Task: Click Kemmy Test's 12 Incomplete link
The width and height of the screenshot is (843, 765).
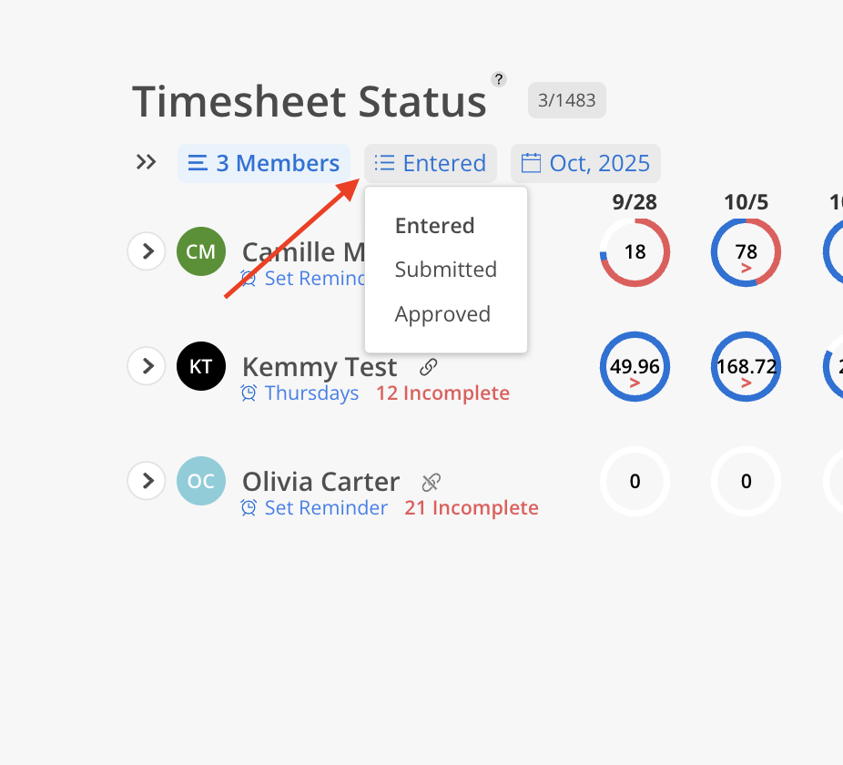Action: point(442,393)
